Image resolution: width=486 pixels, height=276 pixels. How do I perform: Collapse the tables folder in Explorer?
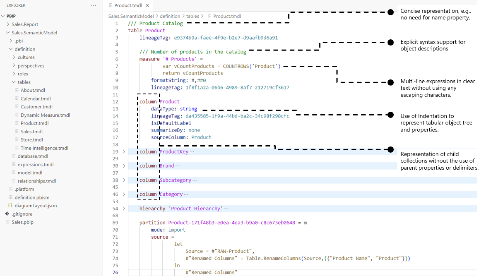point(14,82)
